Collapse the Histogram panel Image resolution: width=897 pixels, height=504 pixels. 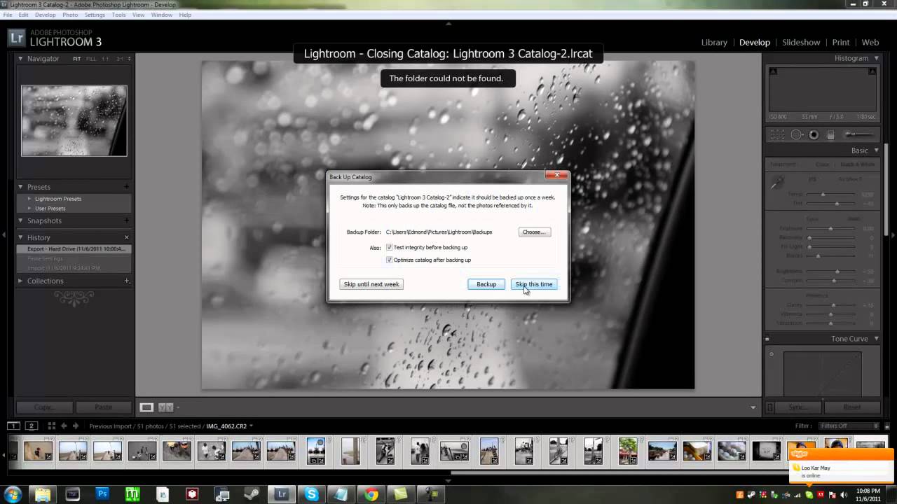click(876, 58)
